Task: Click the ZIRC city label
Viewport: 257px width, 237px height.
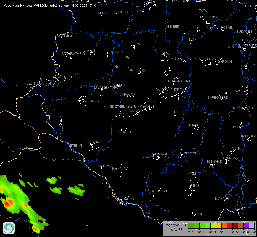Action: [x=166, y=53]
